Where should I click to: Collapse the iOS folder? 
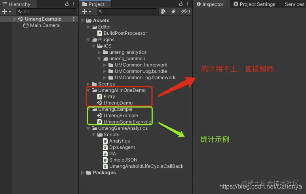coord(94,46)
